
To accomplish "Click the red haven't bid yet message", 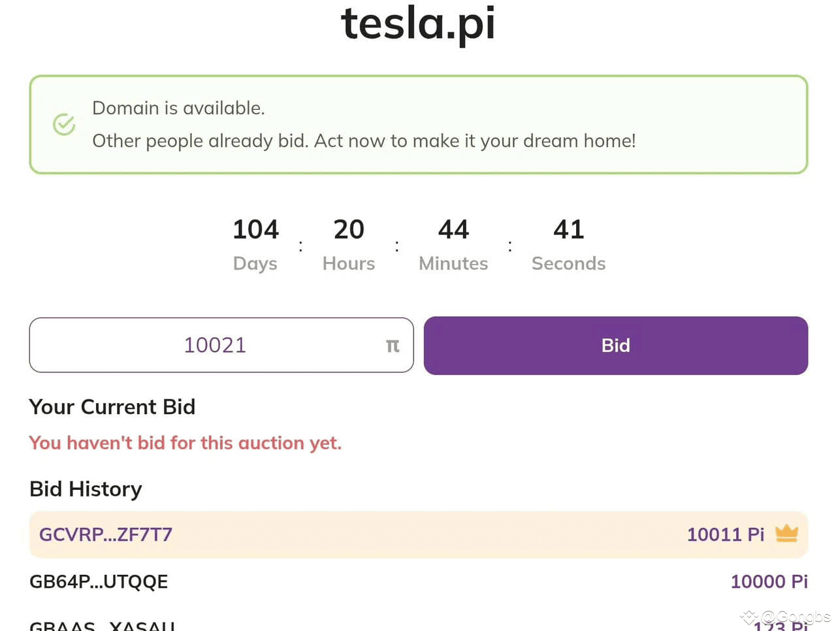I will coord(185,443).
